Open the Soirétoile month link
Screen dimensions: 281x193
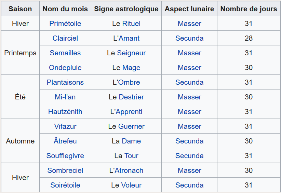pos(65,185)
